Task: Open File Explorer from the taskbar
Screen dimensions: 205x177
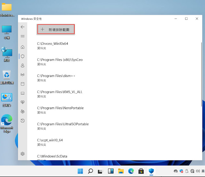Action: pos(121,171)
